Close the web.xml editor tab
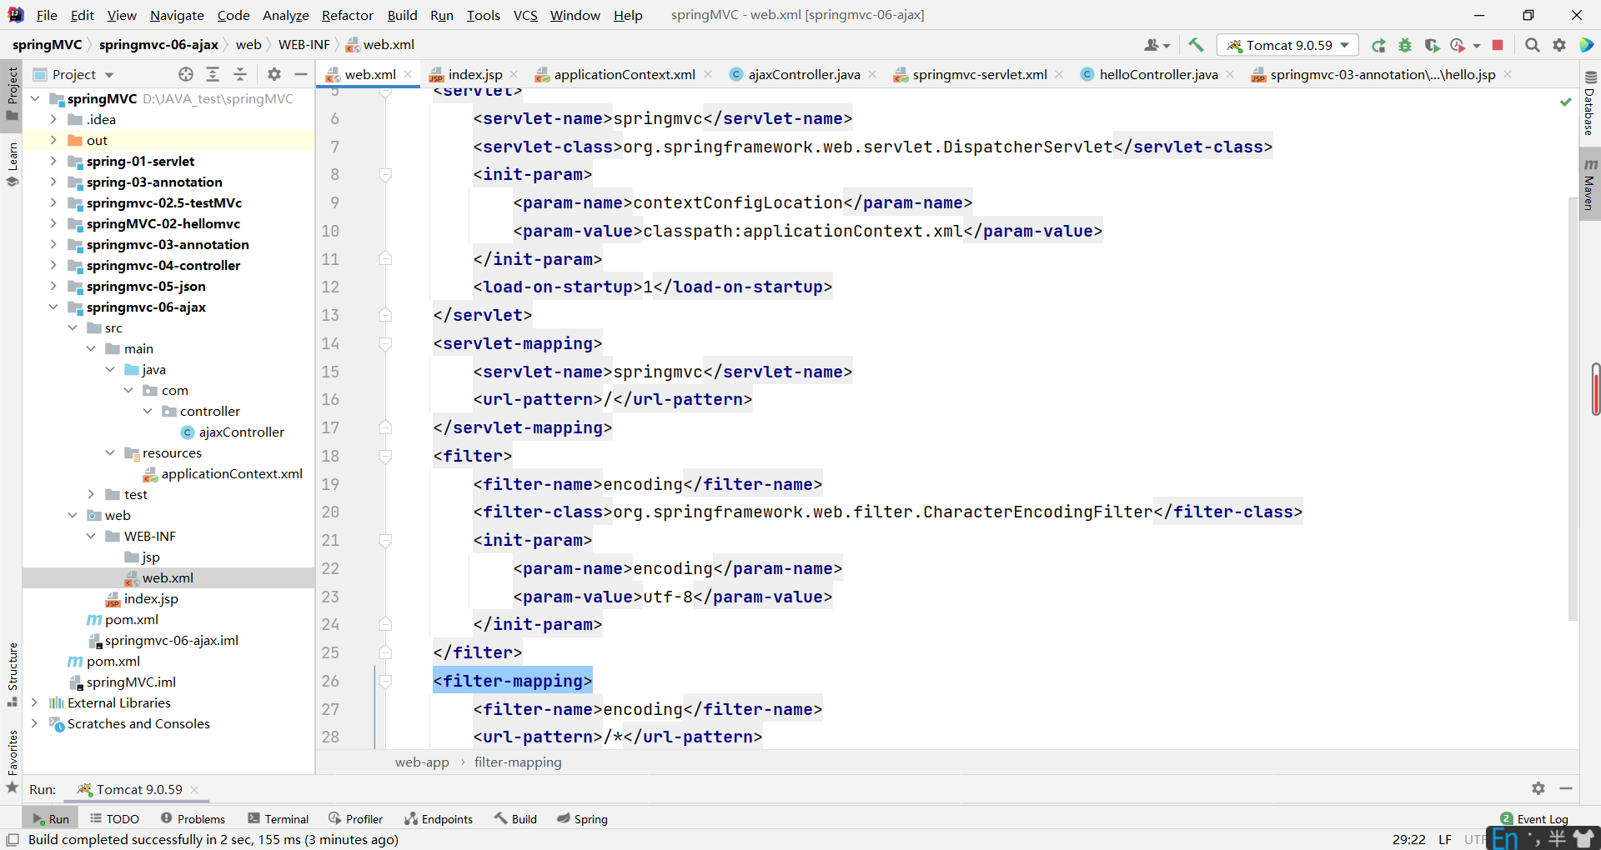1601x850 pixels. point(409,74)
